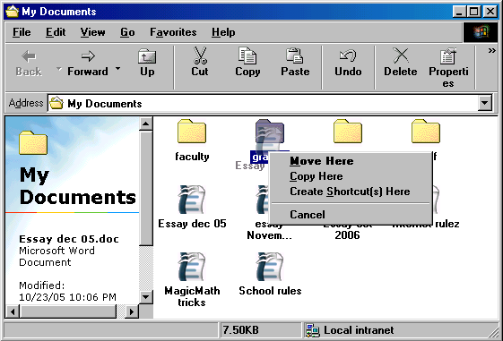Open the Favorites menu
This screenshot has width=503, height=341.
[173, 32]
